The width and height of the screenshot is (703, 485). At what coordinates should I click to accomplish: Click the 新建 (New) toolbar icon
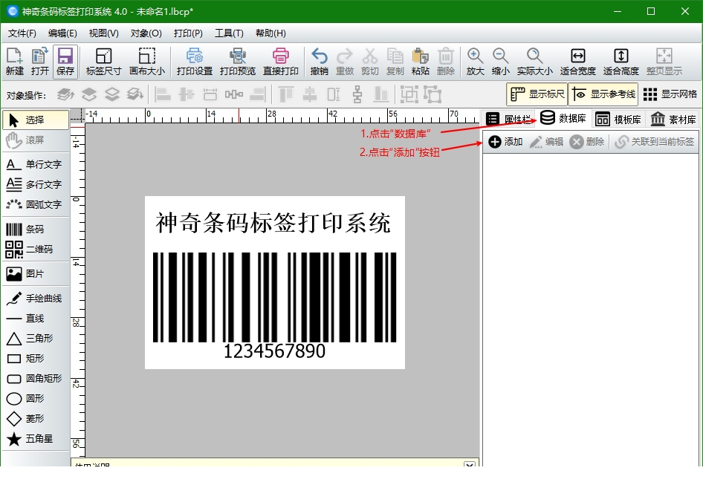click(15, 62)
